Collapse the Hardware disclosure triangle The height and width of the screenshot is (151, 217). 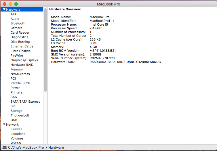(4, 9)
